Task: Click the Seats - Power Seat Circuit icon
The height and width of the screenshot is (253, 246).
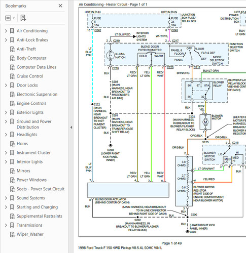Action: tap(12, 189)
